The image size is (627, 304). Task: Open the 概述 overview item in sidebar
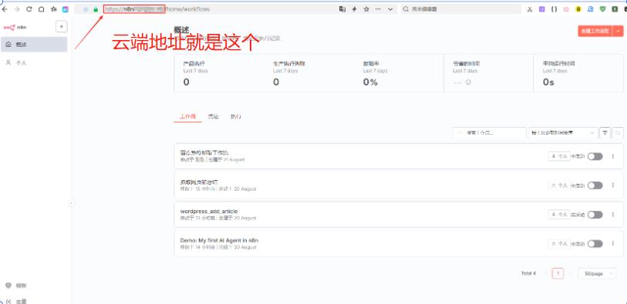tap(34, 45)
